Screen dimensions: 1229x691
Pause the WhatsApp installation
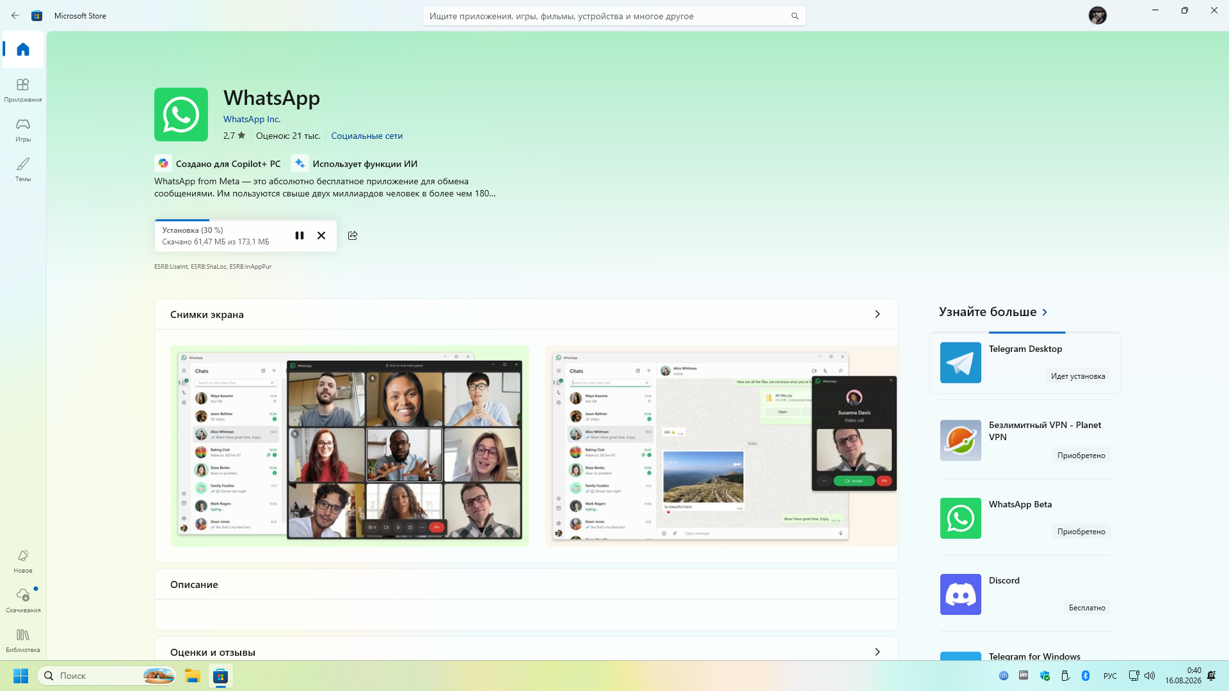(299, 235)
